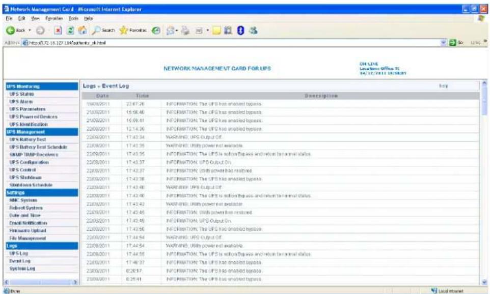Viewport: 490px width, 294px height.
Task: Open Firmware Upload page
Action: pyautogui.click(x=28, y=230)
